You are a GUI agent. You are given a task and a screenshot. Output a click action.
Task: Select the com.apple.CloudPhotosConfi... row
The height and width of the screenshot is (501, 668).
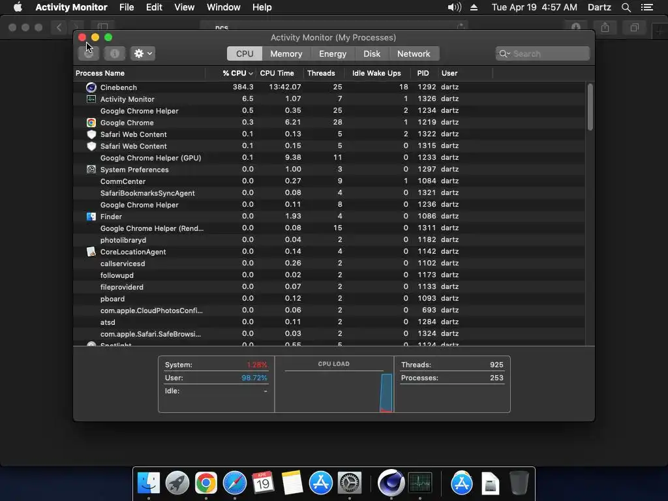[329, 310]
